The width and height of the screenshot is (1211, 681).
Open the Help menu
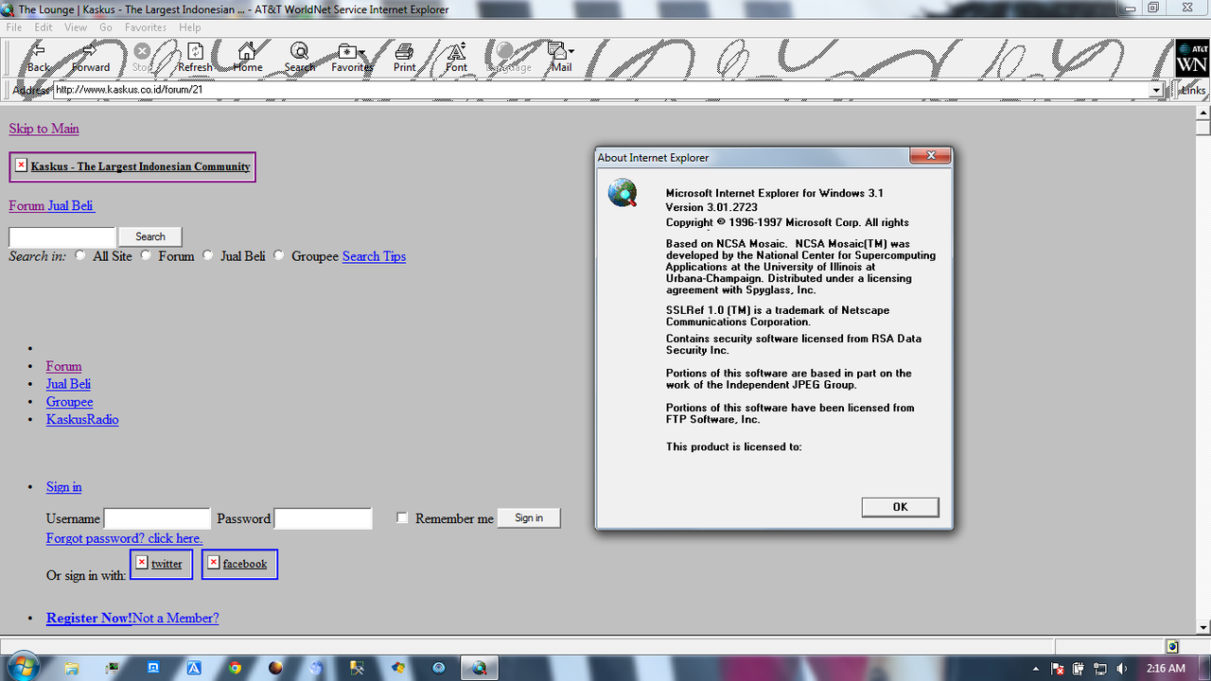[189, 27]
